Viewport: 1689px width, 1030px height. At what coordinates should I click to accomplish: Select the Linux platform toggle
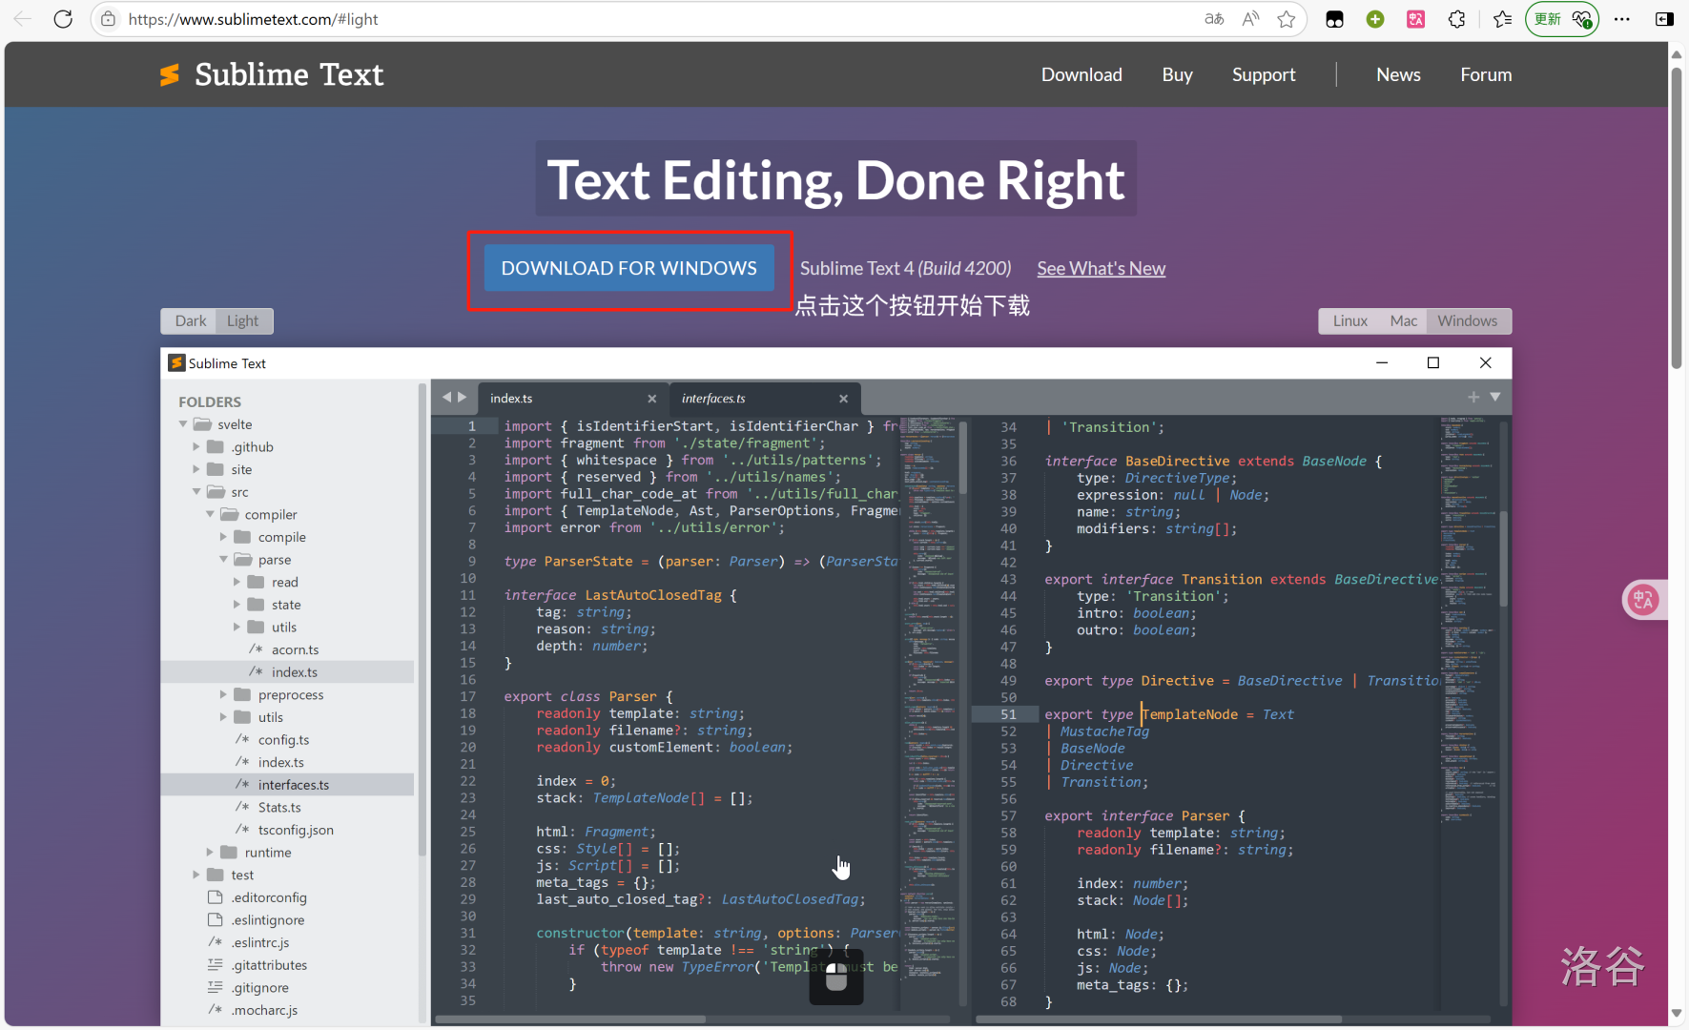1350,320
